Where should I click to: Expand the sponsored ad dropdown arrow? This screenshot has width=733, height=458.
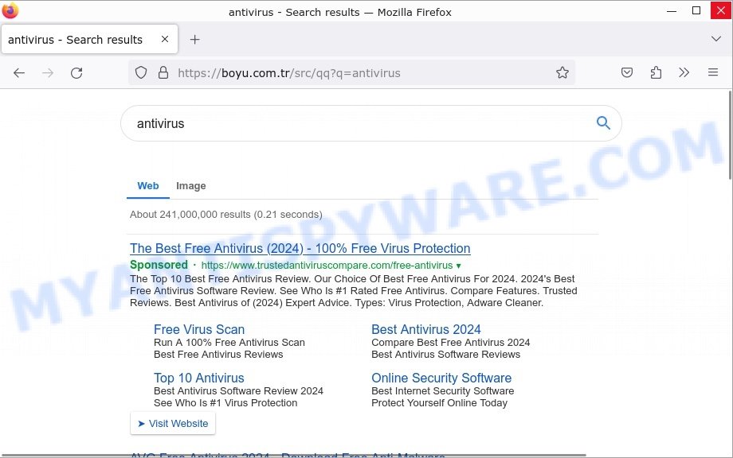(458, 266)
